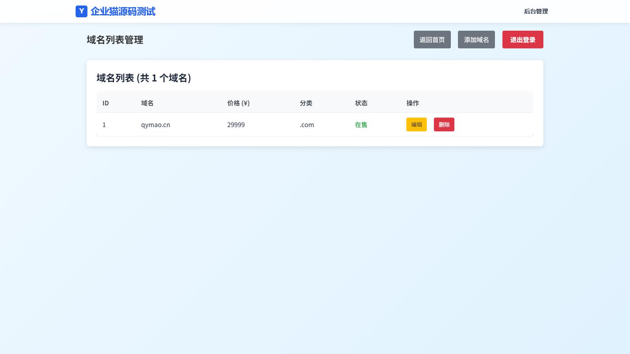
Task: Click the .com category cell
Action: pyautogui.click(x=307, y=125)
